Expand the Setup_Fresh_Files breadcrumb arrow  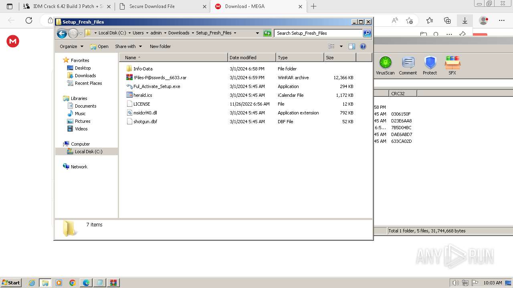pos(235,33)
